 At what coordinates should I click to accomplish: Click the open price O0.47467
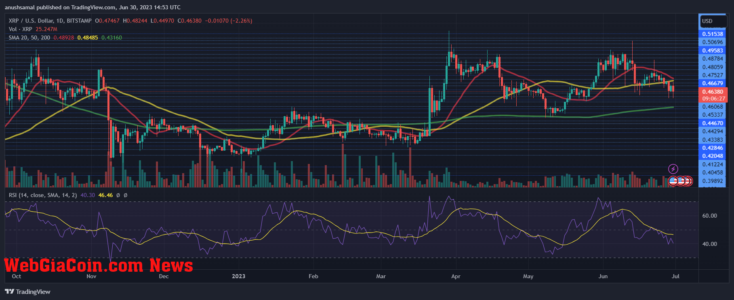pos(107,21)
